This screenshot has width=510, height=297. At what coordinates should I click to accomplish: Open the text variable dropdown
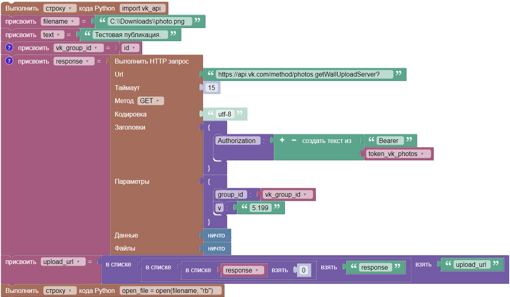(x=53, y=35)
